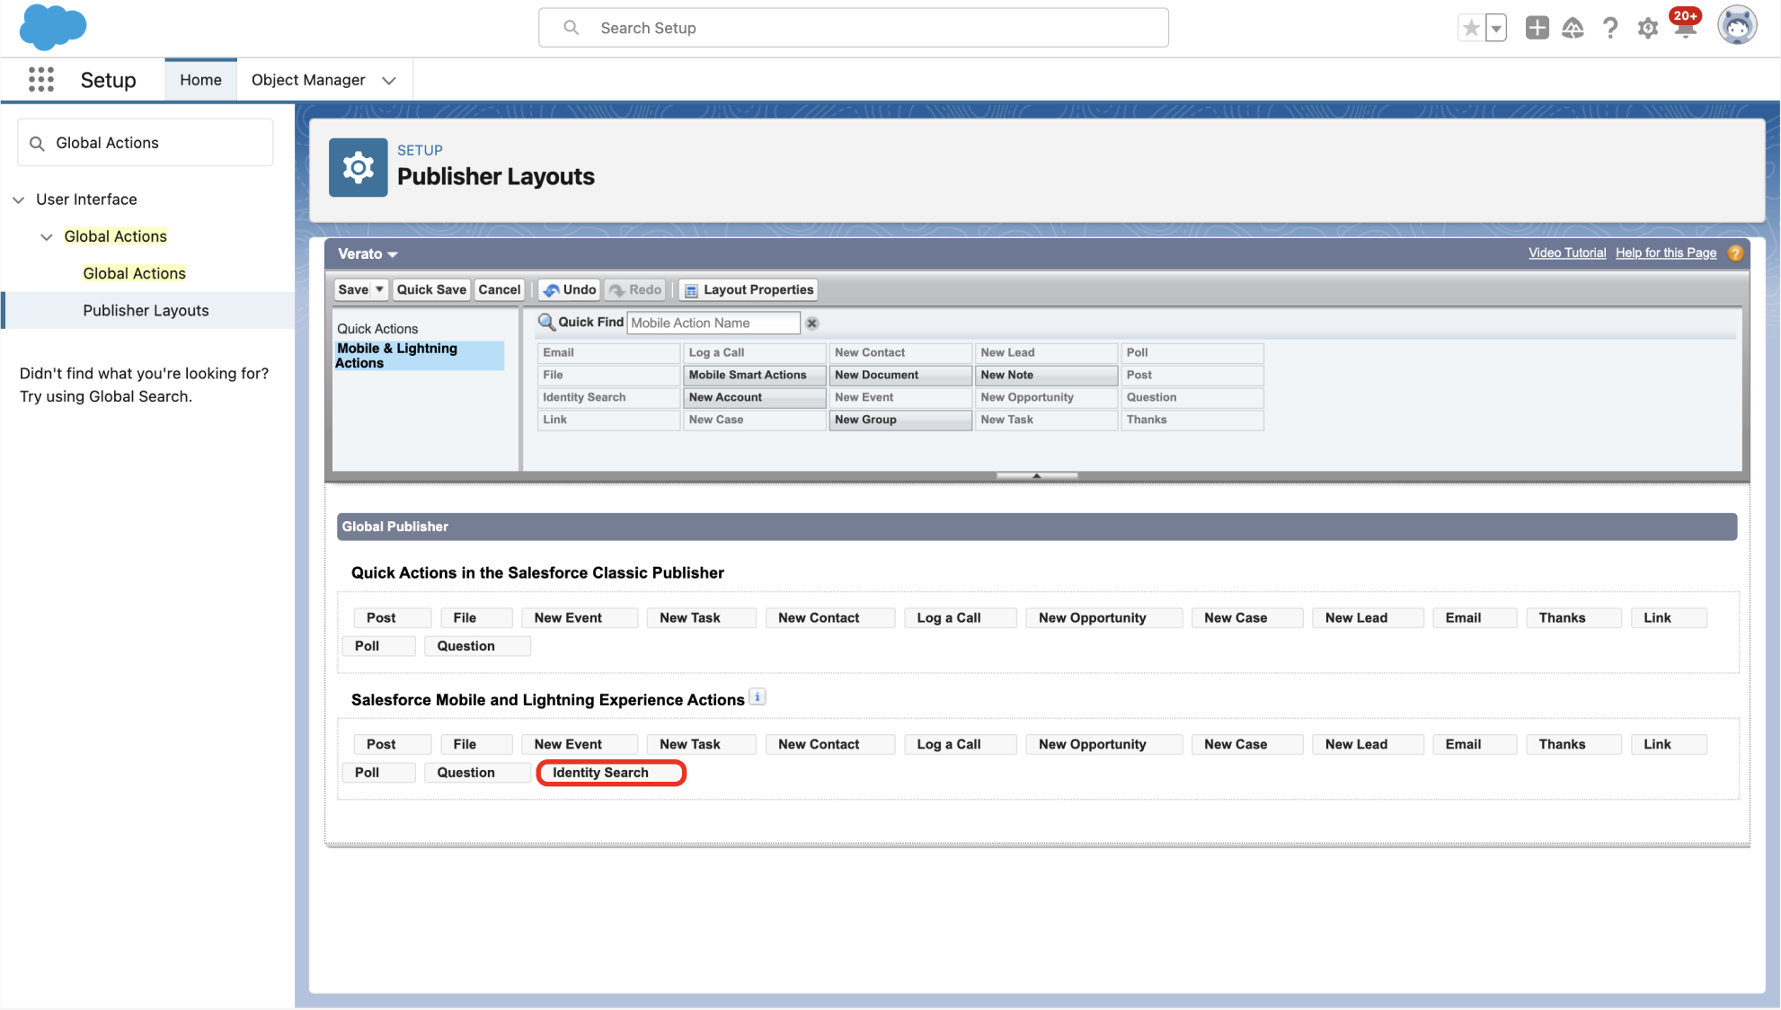Select Link in the Lightning actions section
1781x1010 pixels.
(x=1668, y=745)
